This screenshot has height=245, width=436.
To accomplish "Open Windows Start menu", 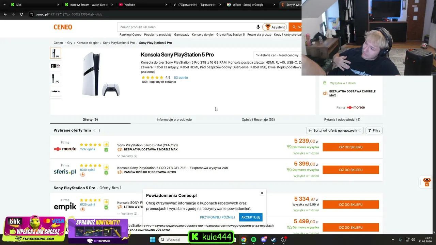I will coord(153,240).
